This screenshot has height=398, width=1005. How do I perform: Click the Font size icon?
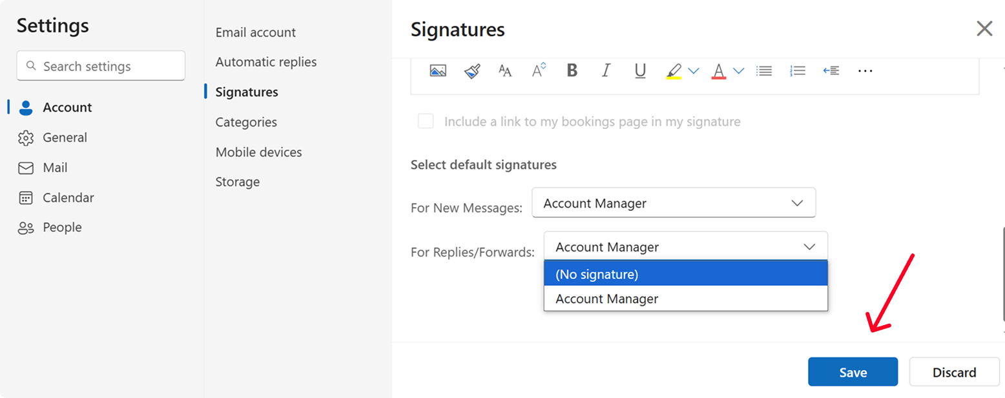(x=539, y=70)
